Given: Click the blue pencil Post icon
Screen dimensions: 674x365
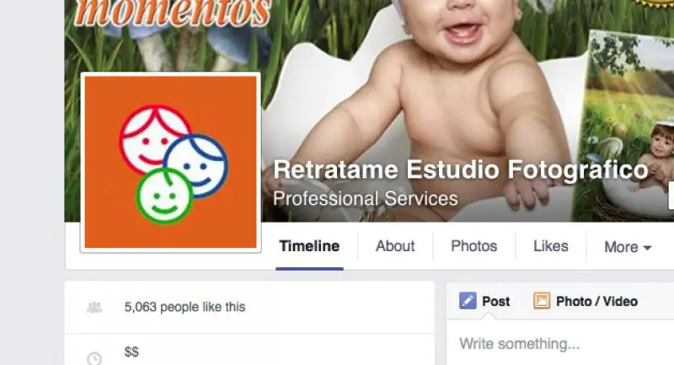Looking at the screenshot, I should [468, 301].
